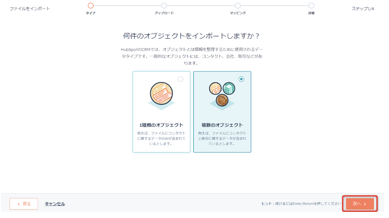Screen dimensions: 389x218
Task: Click the 次へ button
Action: pyautogui.click(x=360, y=204)
